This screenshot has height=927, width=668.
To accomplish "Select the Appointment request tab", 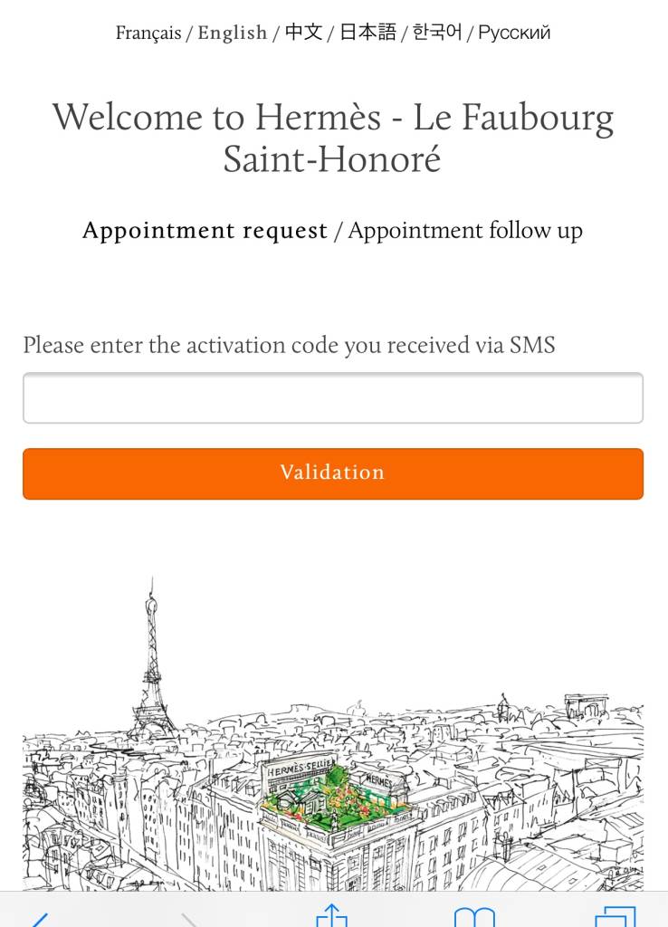I will click(x=205, y=230).
